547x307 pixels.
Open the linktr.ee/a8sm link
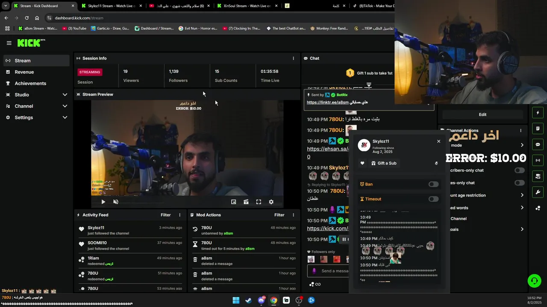tap(328, 102)
